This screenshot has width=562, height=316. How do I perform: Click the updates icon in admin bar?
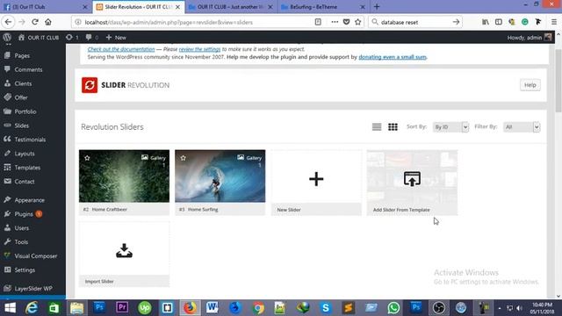pos(72,37)
